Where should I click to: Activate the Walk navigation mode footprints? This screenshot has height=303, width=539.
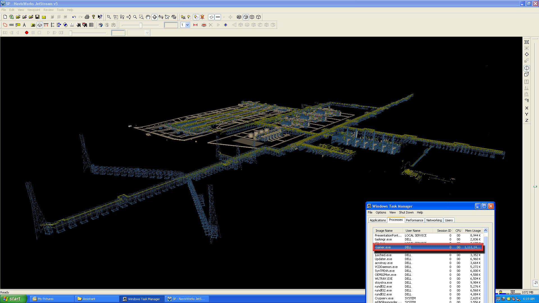point(122,17)
